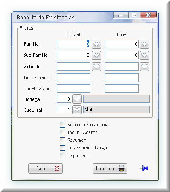Check the Incluir Costos option
Image resolution: width=170 pixels, height=192 pixels.
[x=62, y=132]
